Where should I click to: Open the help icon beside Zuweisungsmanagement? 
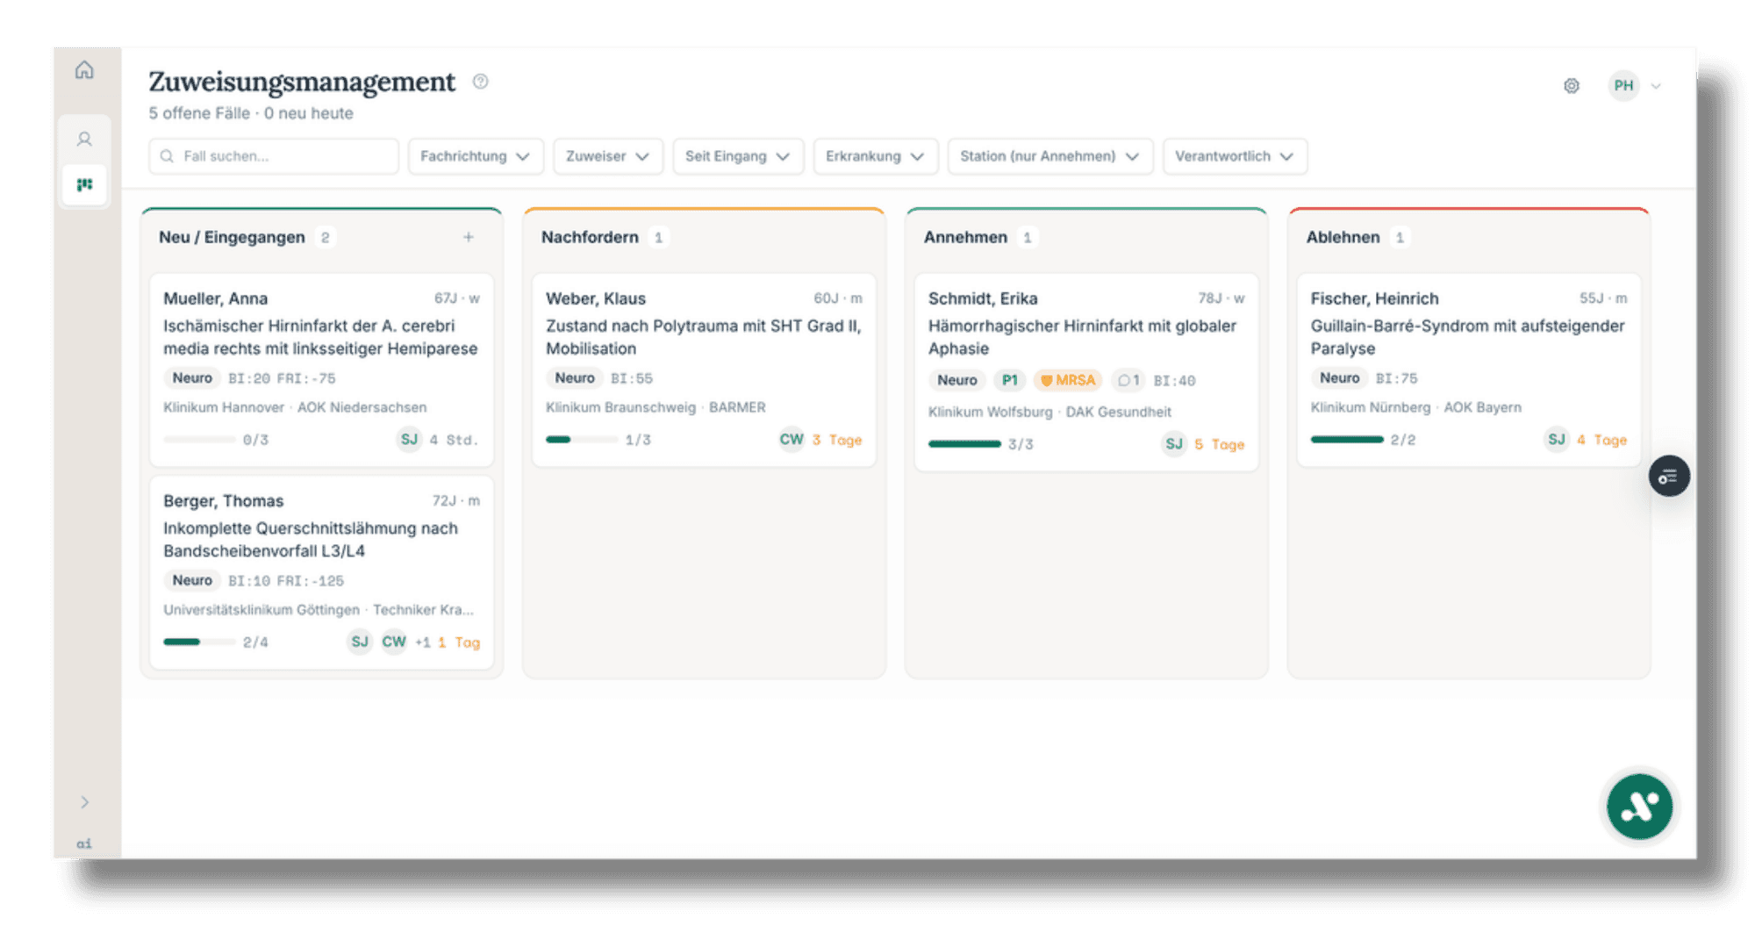480,82
